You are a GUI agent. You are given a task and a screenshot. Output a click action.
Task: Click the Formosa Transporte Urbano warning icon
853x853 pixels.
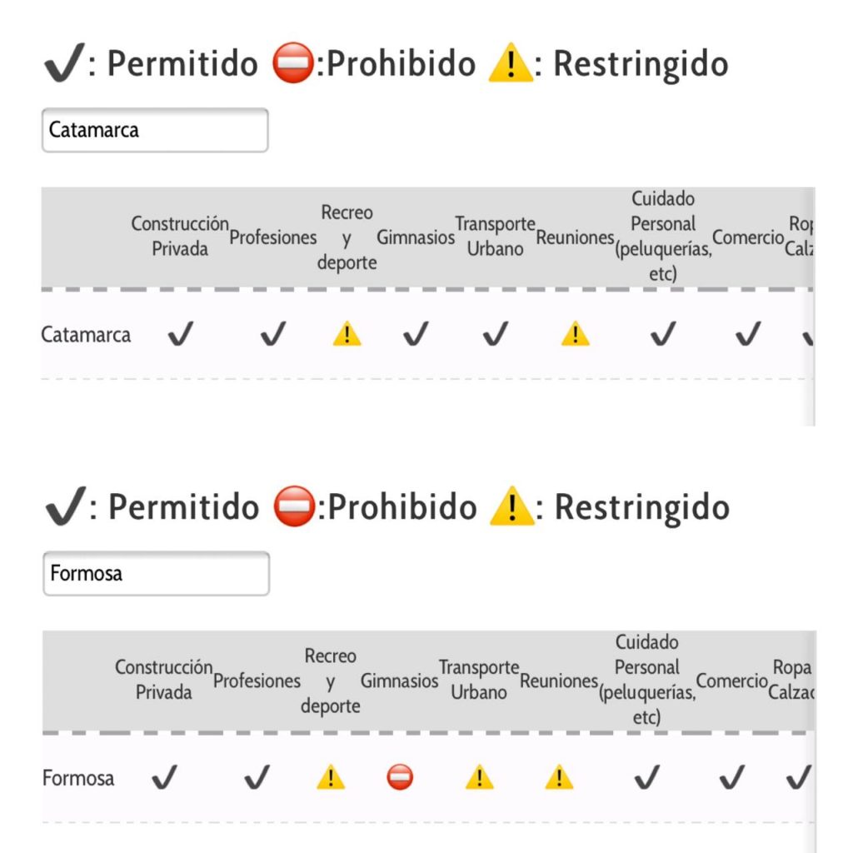(x=479, y=777)
